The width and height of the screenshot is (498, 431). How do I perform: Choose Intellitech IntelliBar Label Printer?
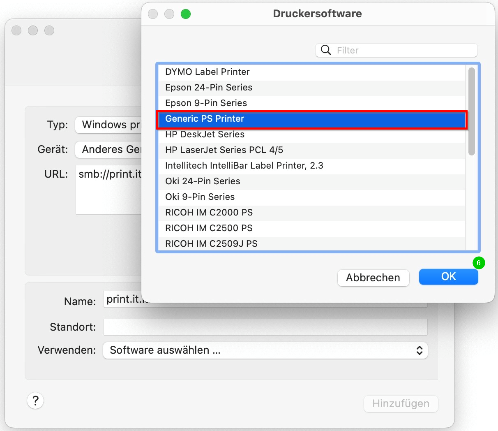tap(244, 166)
